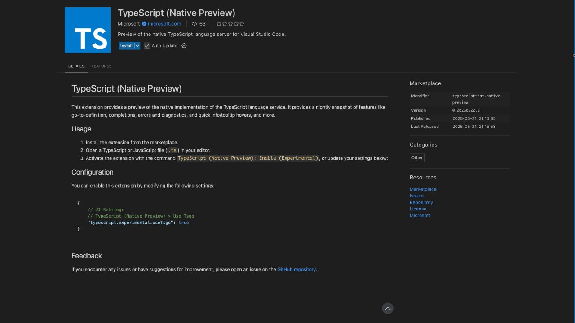575x323 pixels.
Task: Open the Issues link under Resources
Action: (416, 196)
